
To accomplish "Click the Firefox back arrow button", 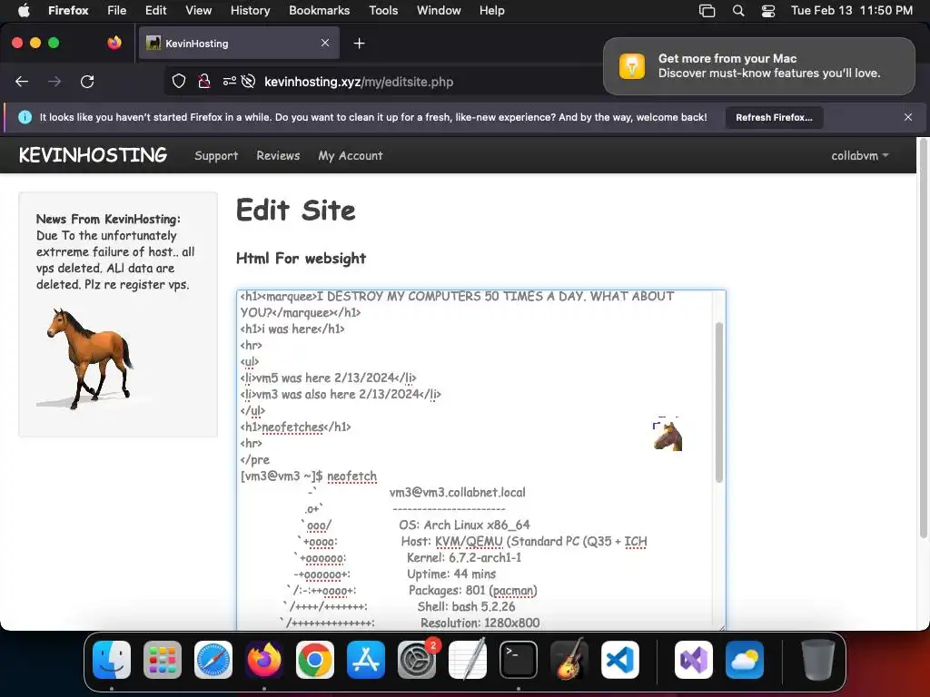I will (22, 81).
